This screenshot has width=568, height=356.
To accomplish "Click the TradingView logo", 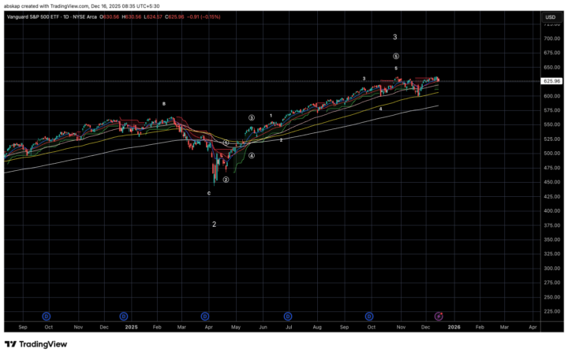I will click(x=35, y=344).
